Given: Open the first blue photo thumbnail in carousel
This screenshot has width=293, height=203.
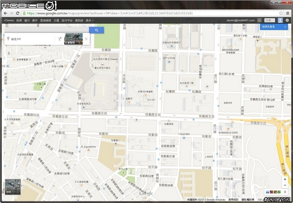Looking at the screenshot, I should pyautogui.click(x=267, y=192).
